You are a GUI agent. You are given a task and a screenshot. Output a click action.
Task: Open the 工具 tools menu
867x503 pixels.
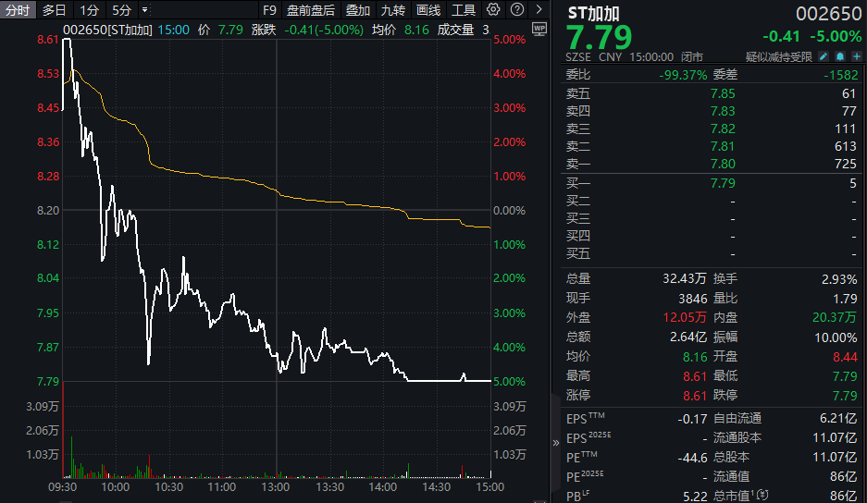coord(464,10)
